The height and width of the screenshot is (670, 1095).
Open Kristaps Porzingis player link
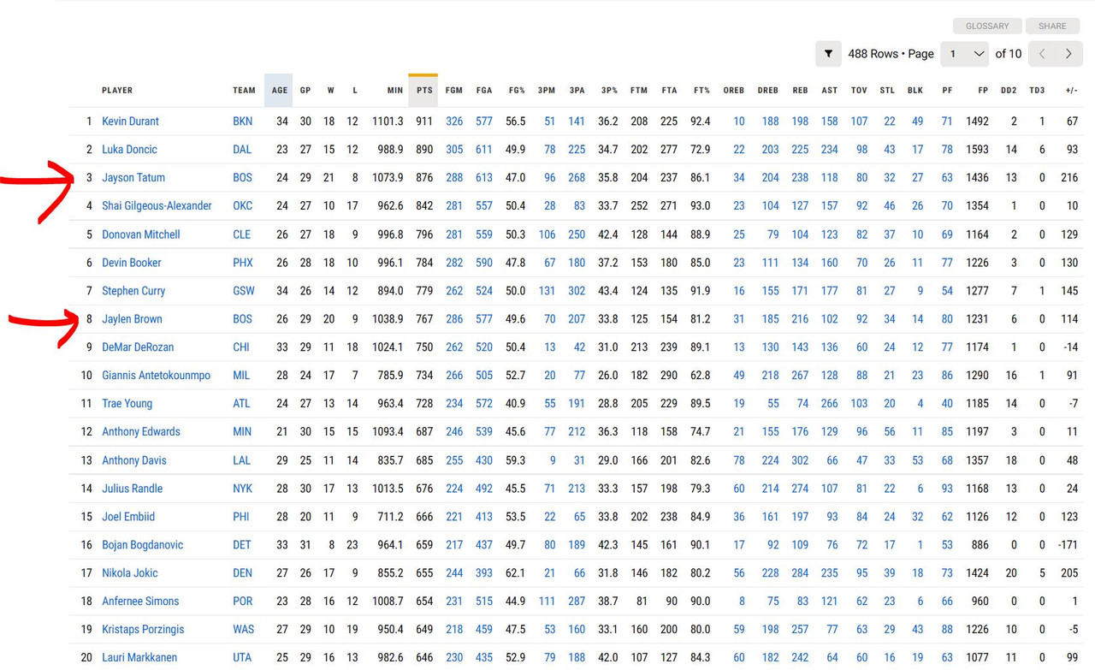[143, 630]
